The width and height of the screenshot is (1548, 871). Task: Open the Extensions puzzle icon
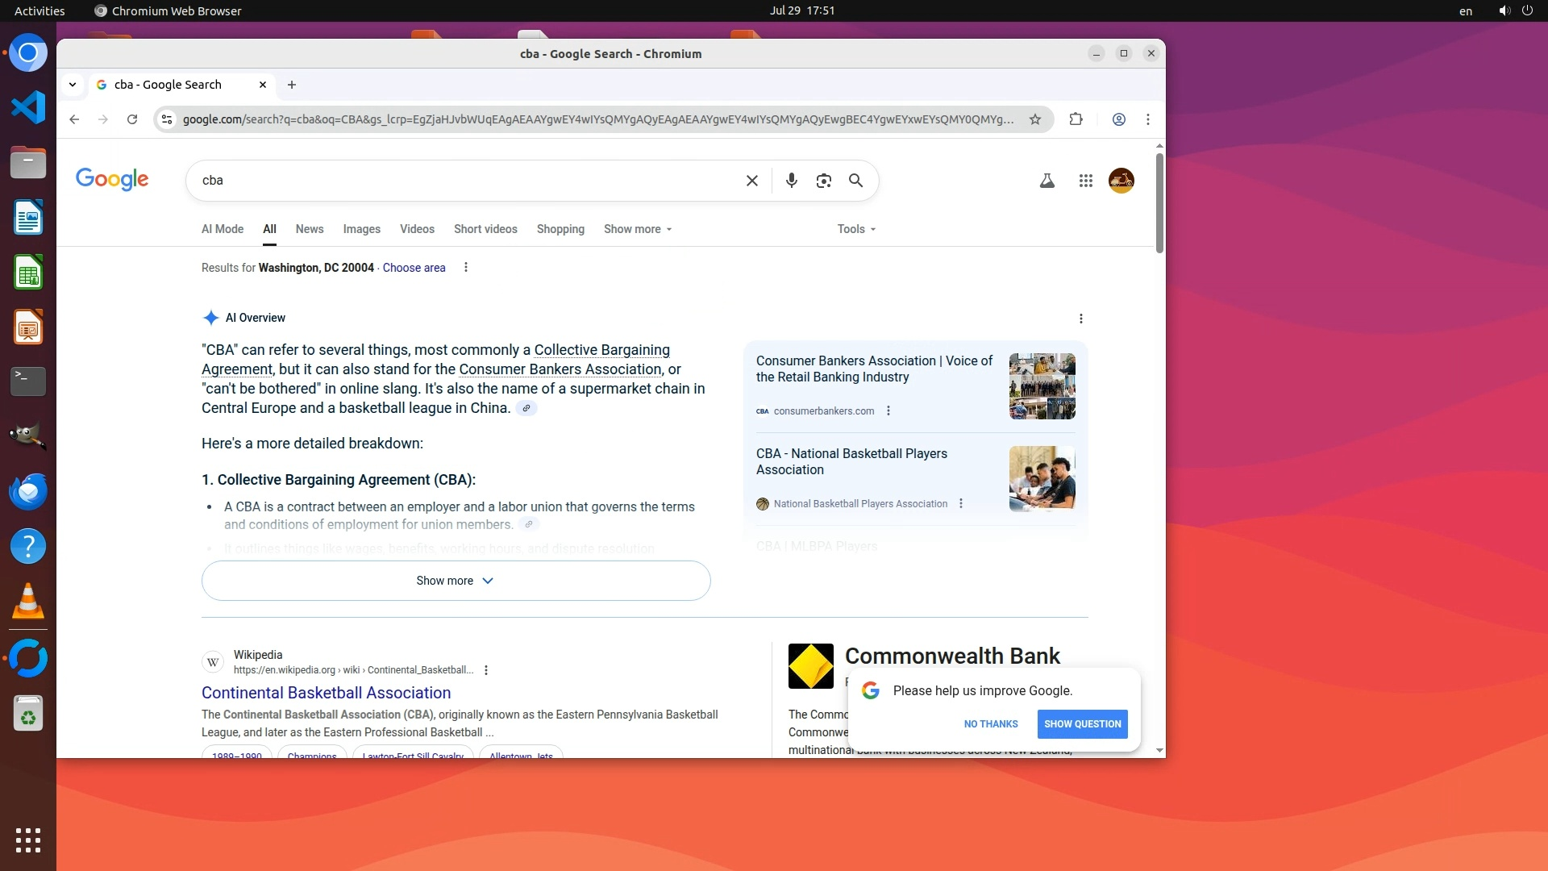tap(1076, 119)
